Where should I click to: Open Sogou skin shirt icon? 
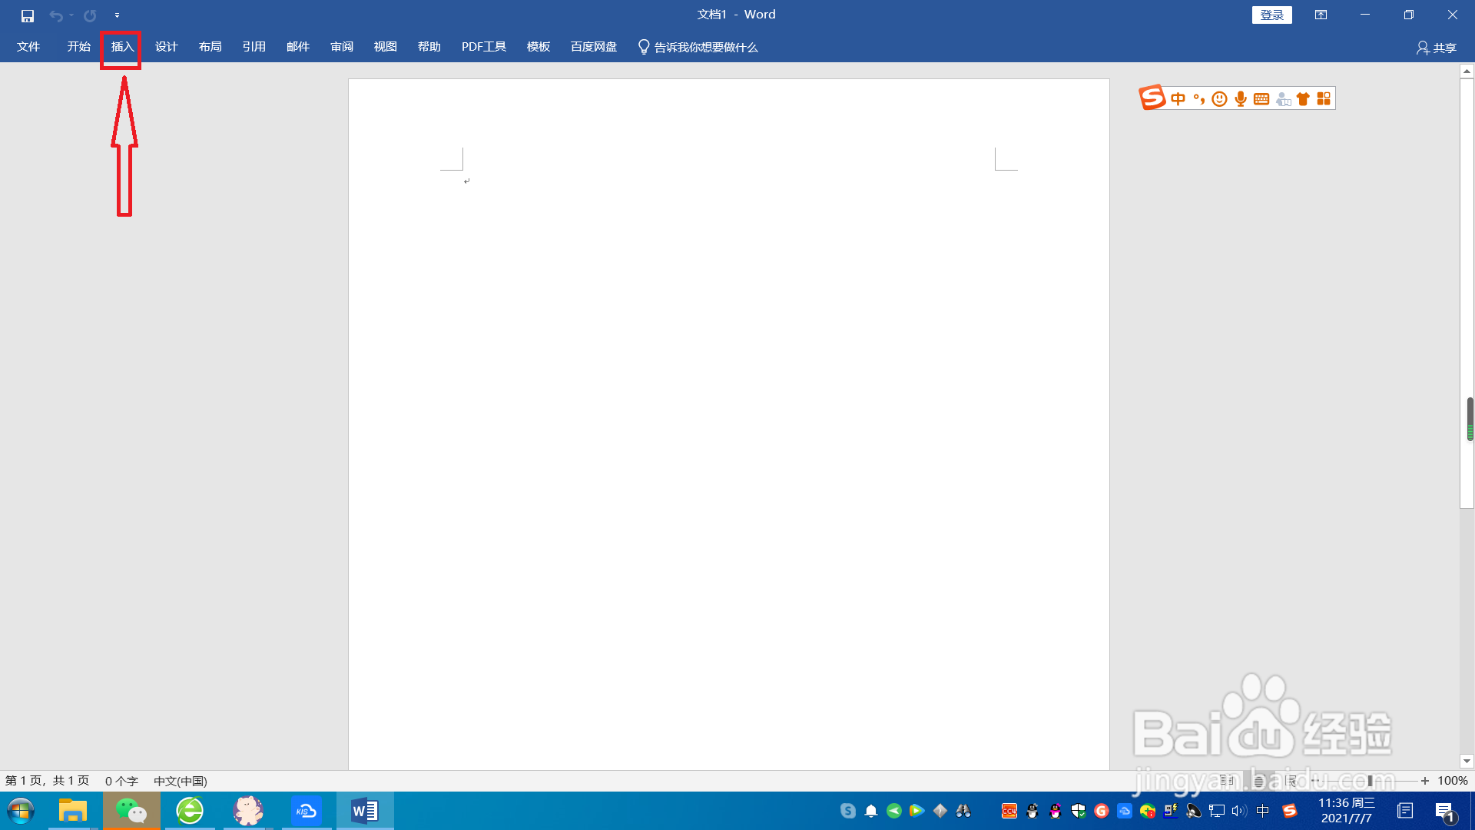coord(1303,98)
